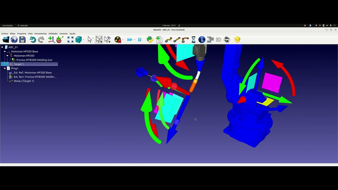
Task: Click the isometric view cube icon
Action: (x=79, y=40)
